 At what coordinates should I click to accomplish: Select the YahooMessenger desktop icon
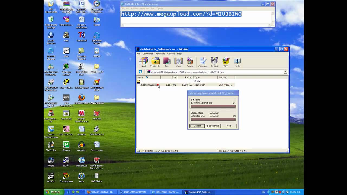tap(66, 21)
